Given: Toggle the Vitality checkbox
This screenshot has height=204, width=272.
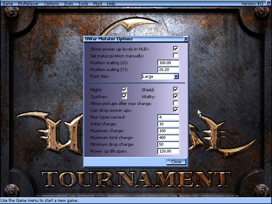Looking at the screenshot, I should [176, 96].
